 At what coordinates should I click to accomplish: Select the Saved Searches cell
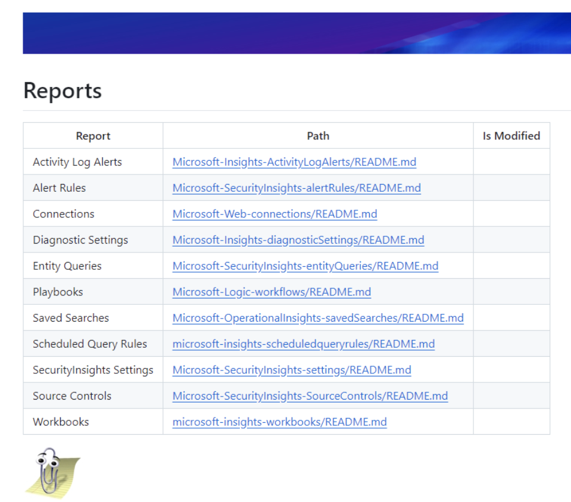93,318
